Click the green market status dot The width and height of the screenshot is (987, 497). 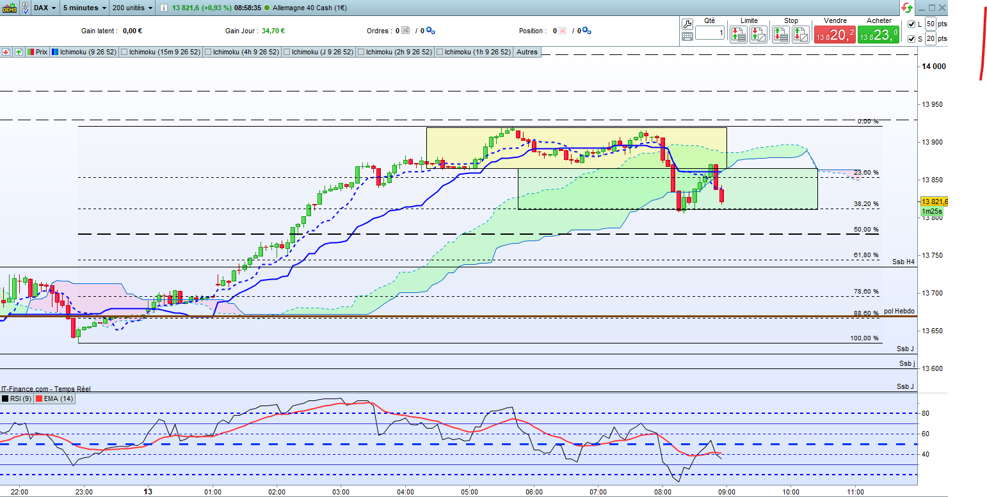tap(266, 8)
